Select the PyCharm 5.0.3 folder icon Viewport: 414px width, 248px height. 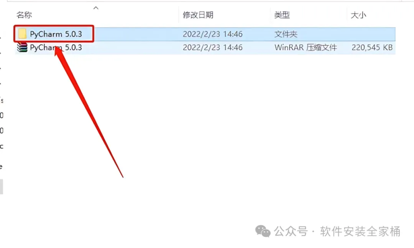[x=22, y=34]
